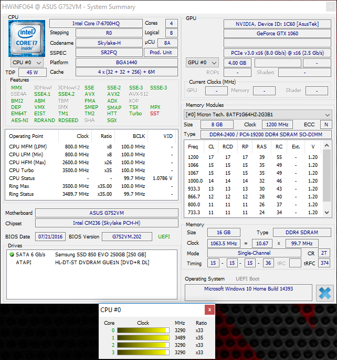Click the Motherboard field ASUS G752VM
This screenshot has height=360, width=337.
(107, 213)
